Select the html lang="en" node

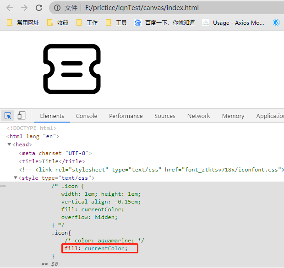[33, 136]
